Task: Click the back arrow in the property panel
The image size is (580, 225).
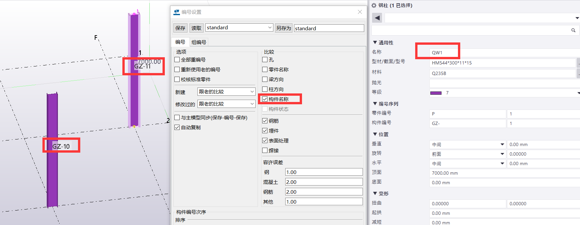Action: [377, 18]
